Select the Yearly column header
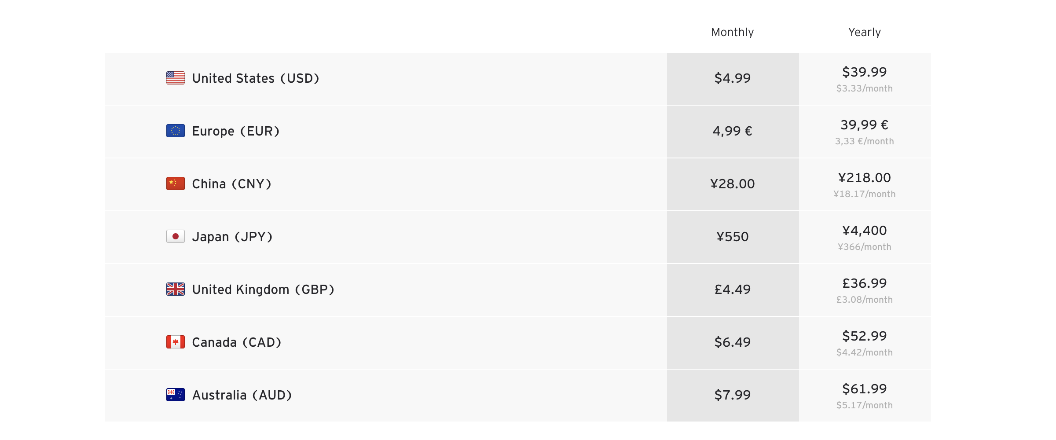Image resolution: width=1056 pixels, height=440 pixels. click(864, 32)
